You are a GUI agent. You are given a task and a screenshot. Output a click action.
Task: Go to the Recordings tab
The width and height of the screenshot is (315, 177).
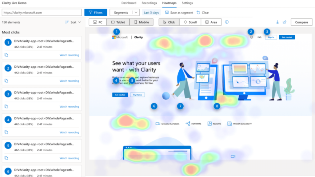tap(149, 3)
